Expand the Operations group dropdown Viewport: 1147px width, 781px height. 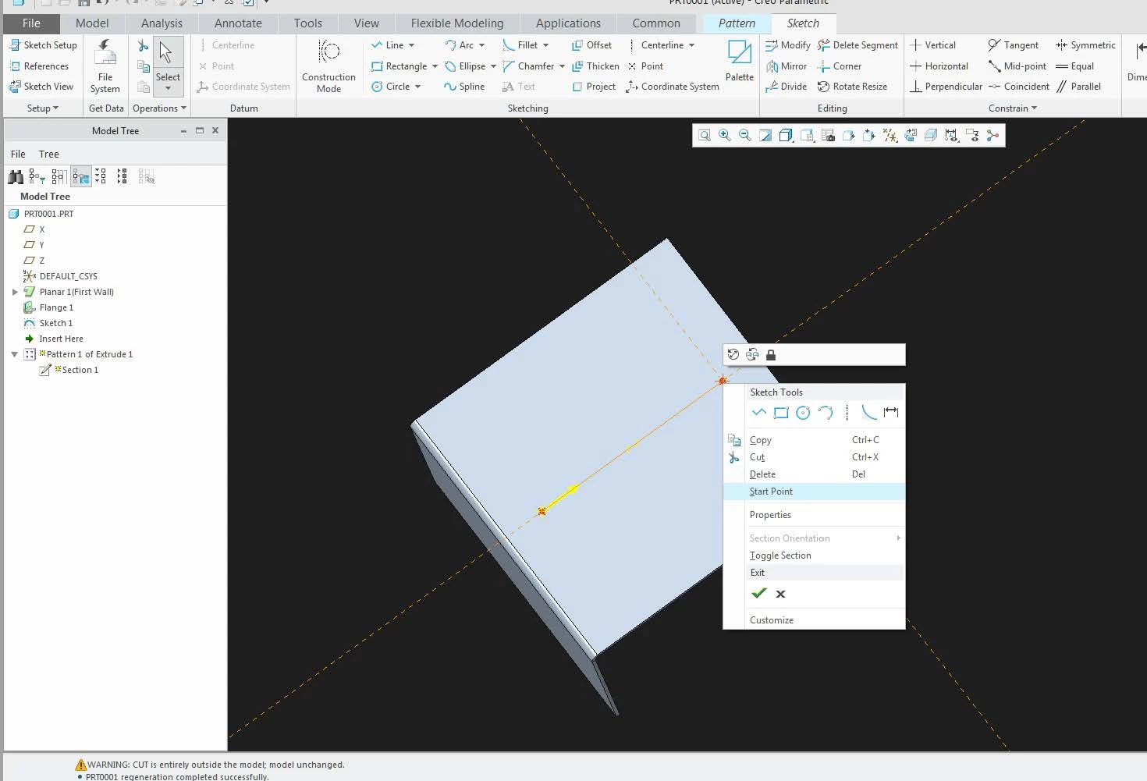pyautogui.click(x=159, y=108)
